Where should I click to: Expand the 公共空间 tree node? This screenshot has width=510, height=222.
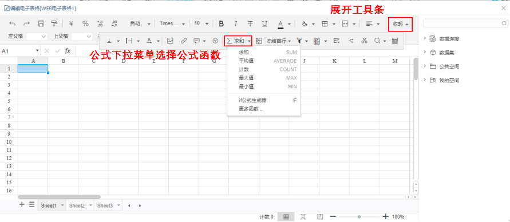click(425, 66)
